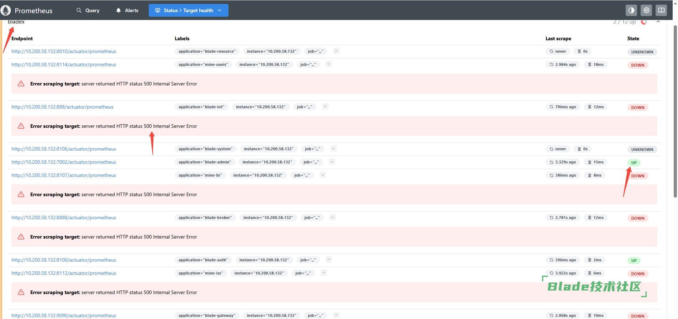Expand labels for mine-uavis row
This screenshot has height=319, width=678.
329,64
